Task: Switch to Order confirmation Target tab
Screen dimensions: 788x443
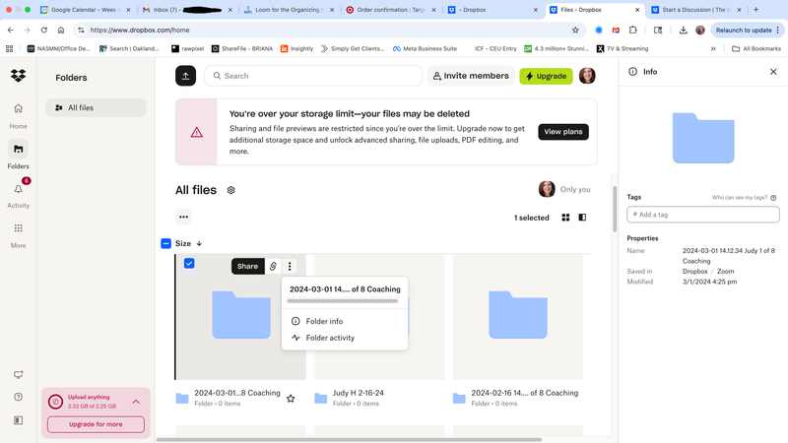Action: [390, 10]
